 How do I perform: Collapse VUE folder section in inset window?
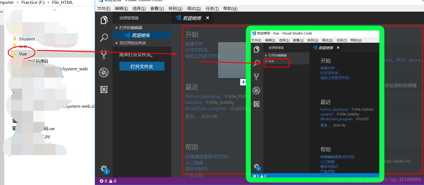coord(286,61)
